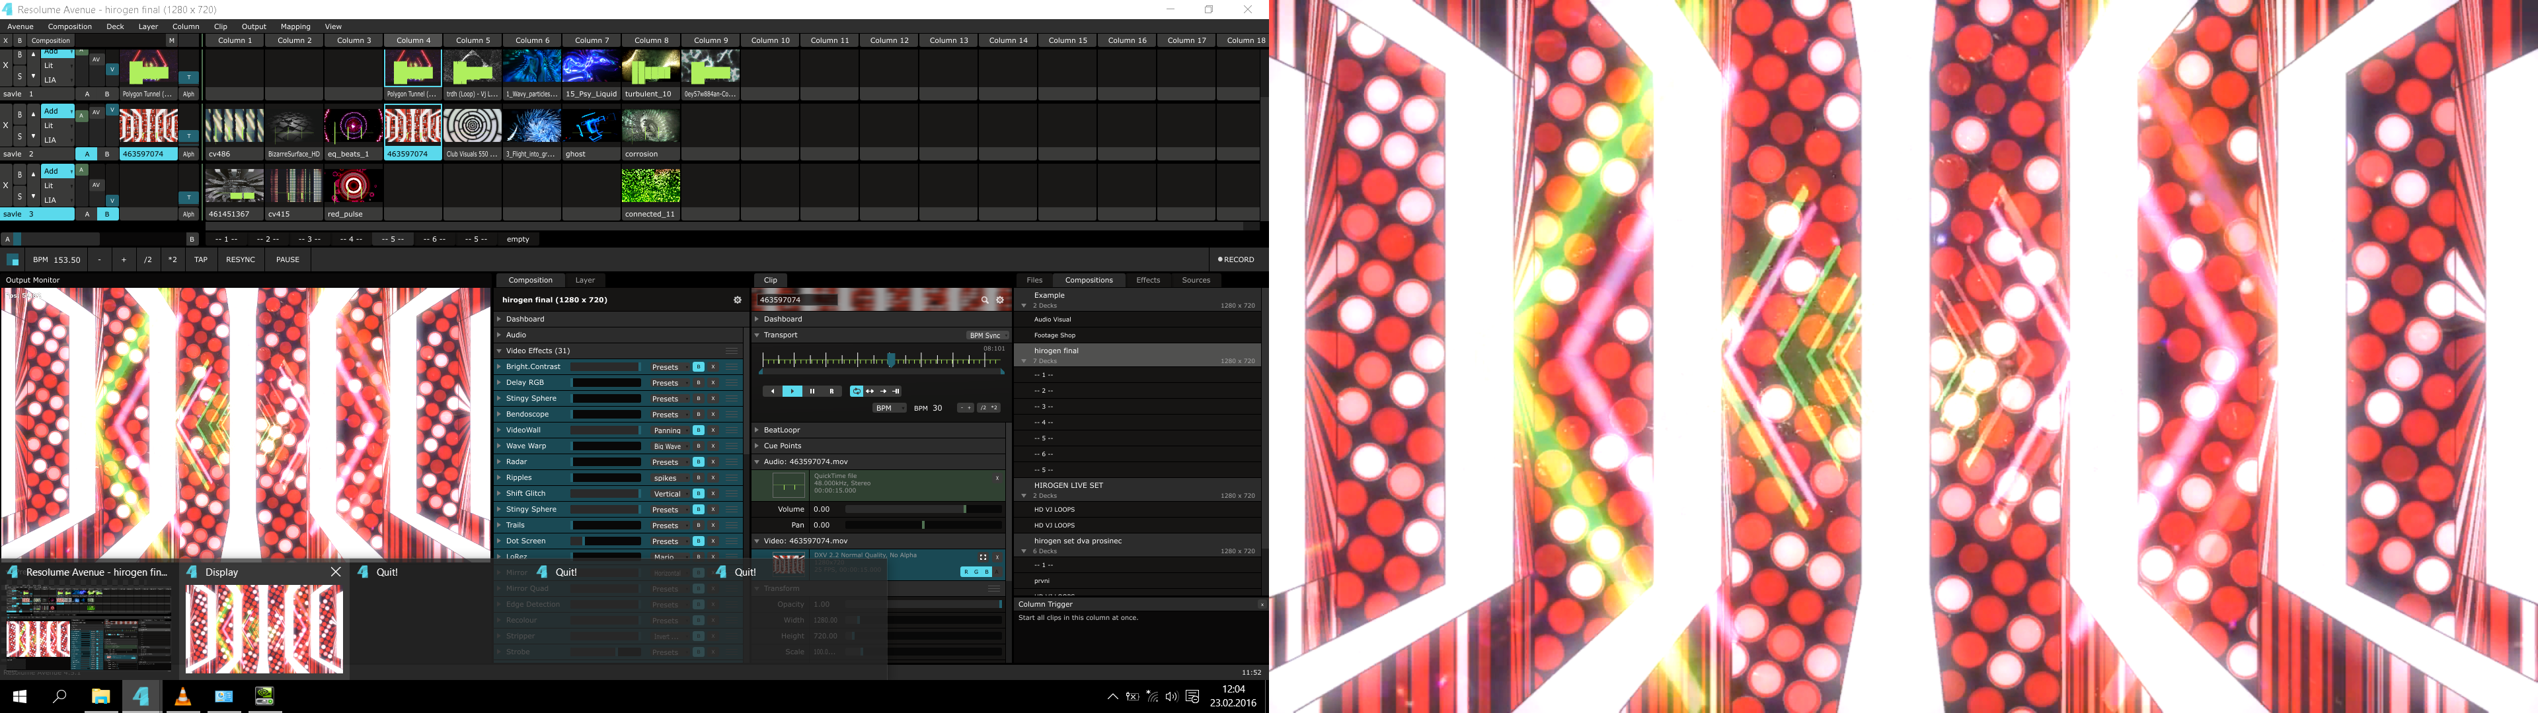Image resolution: width=2538 pixels, height=713 pixels.
Task: Open clip settings gear icon
Action: (1000, 300)
